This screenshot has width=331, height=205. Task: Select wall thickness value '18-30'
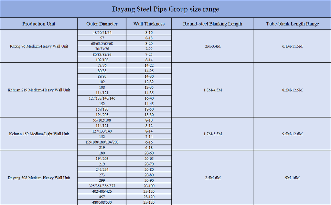[x=149, y=115]
